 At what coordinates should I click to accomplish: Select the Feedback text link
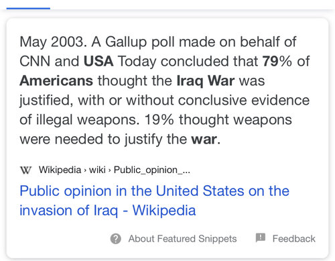point(294,239)
